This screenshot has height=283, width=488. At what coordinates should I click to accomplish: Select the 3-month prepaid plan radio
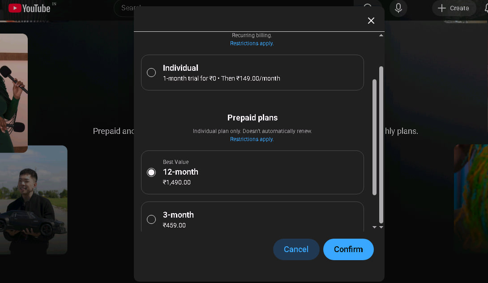click(x=151, y=219)
